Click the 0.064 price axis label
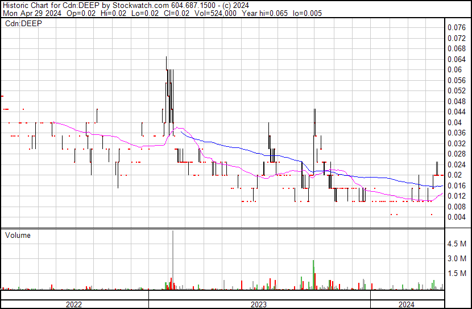472x309 pixels. click(457, 59)
